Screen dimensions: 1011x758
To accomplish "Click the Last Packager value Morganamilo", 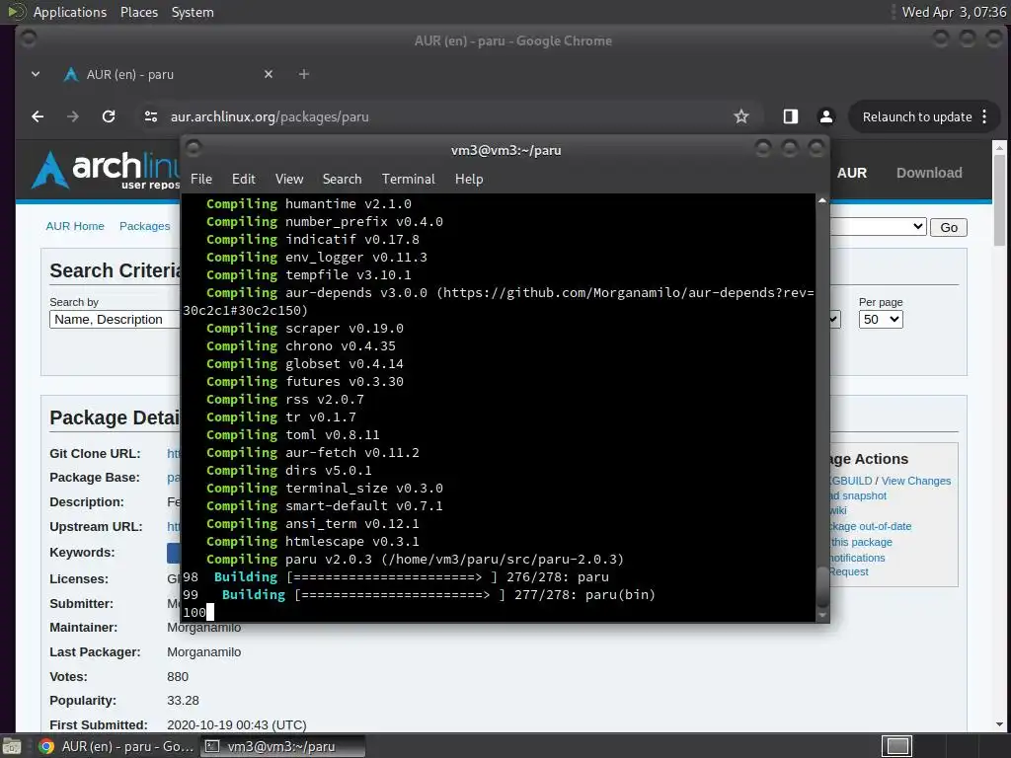I will click(203, 652).
